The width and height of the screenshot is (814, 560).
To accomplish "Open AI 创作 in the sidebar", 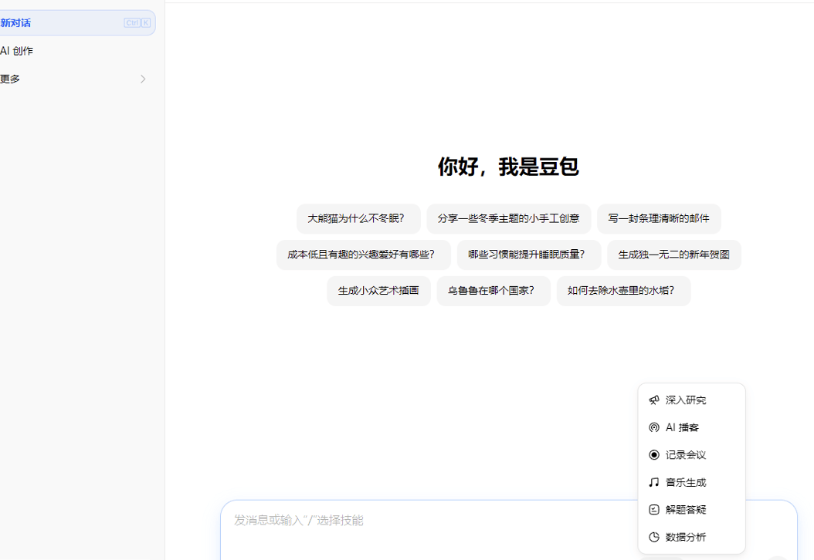I will (x=76, y=51).
